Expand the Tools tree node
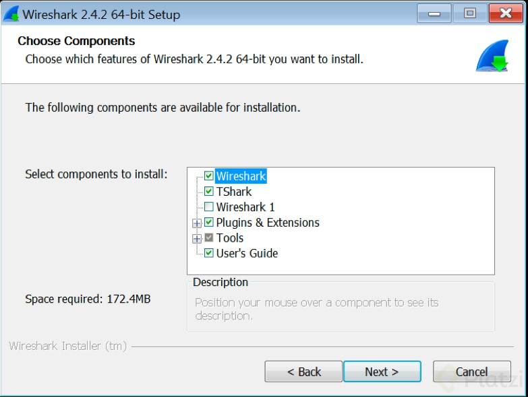528x397 pixels. pos(197,238)
